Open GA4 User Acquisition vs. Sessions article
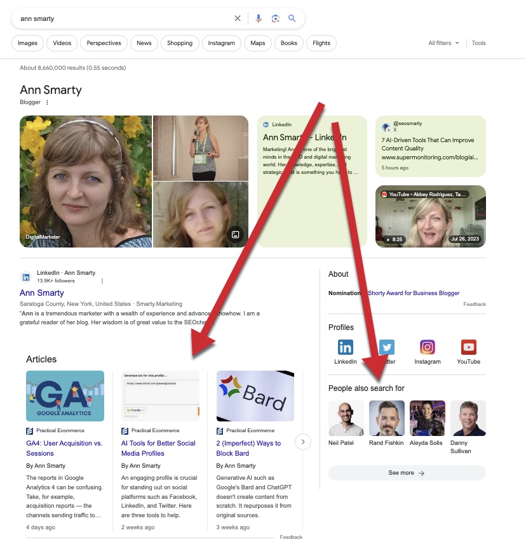The width and height of the screenshot is (526, 542). click(64, 448)
